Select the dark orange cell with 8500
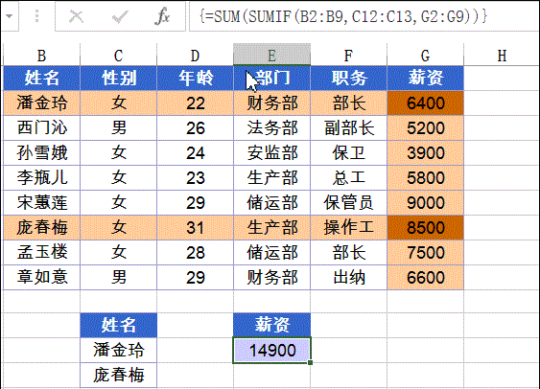540x389 pixels. click(425, 227)
